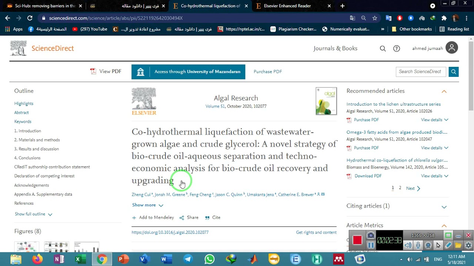Open Get rights and content
Viewport: 474px width, 266px height.
(316, 232)
